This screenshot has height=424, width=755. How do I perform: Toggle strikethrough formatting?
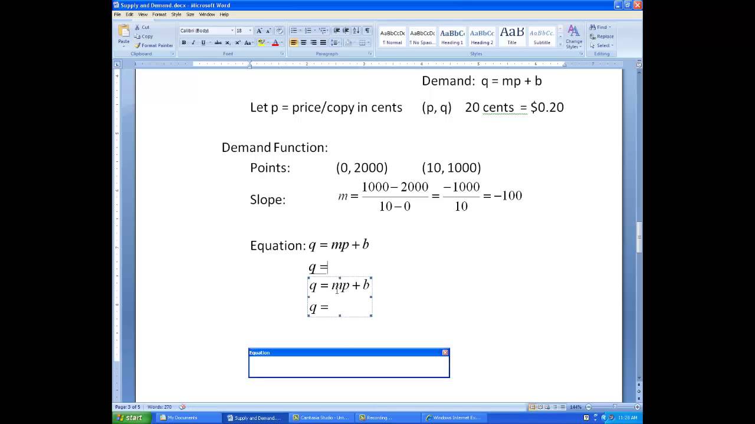pyautogui.click(x=218, y=42)
